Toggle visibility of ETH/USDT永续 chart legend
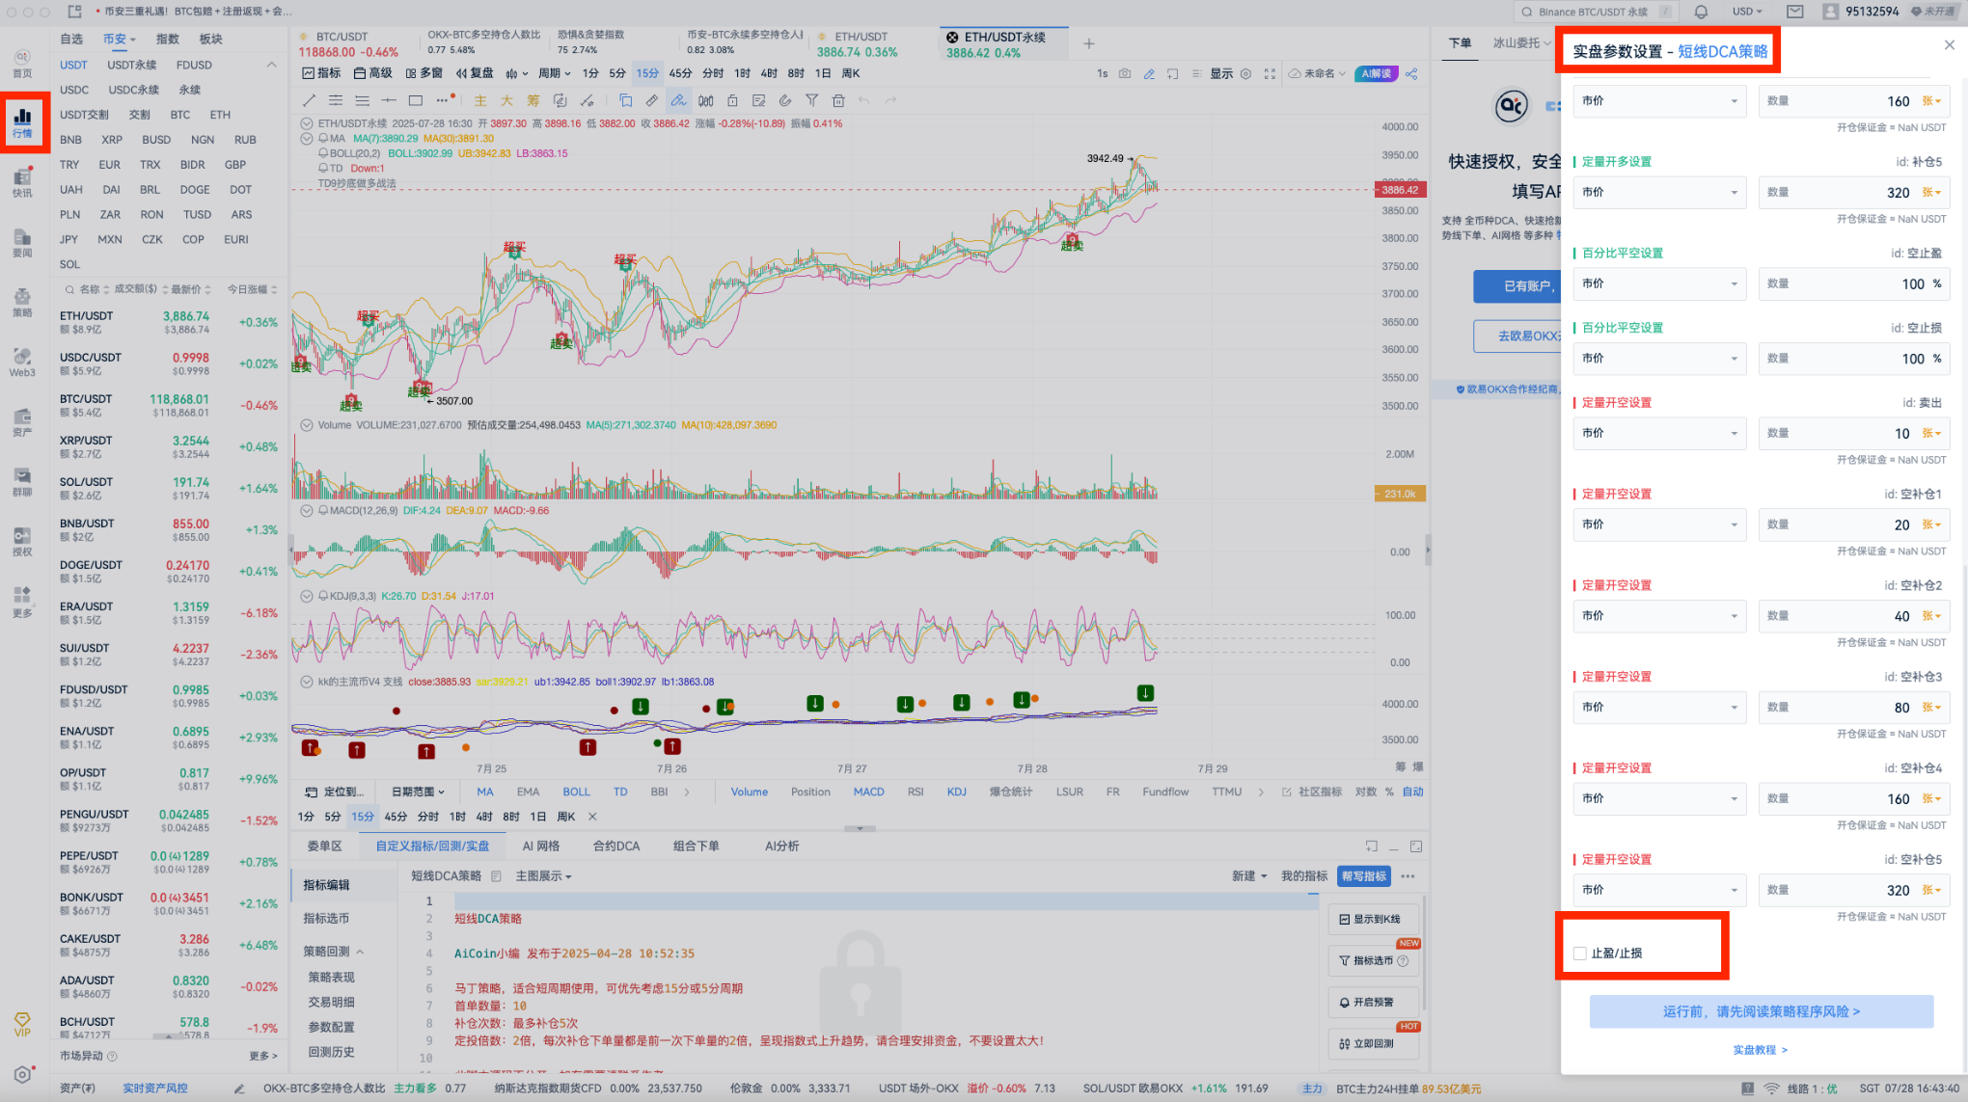Screen dimensions: 1968x1102 [307, 123]
